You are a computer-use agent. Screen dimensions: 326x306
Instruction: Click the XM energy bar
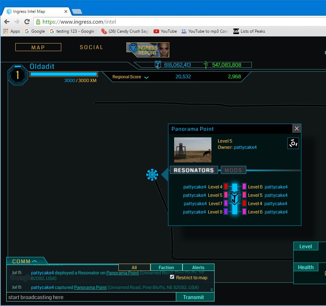63,74
